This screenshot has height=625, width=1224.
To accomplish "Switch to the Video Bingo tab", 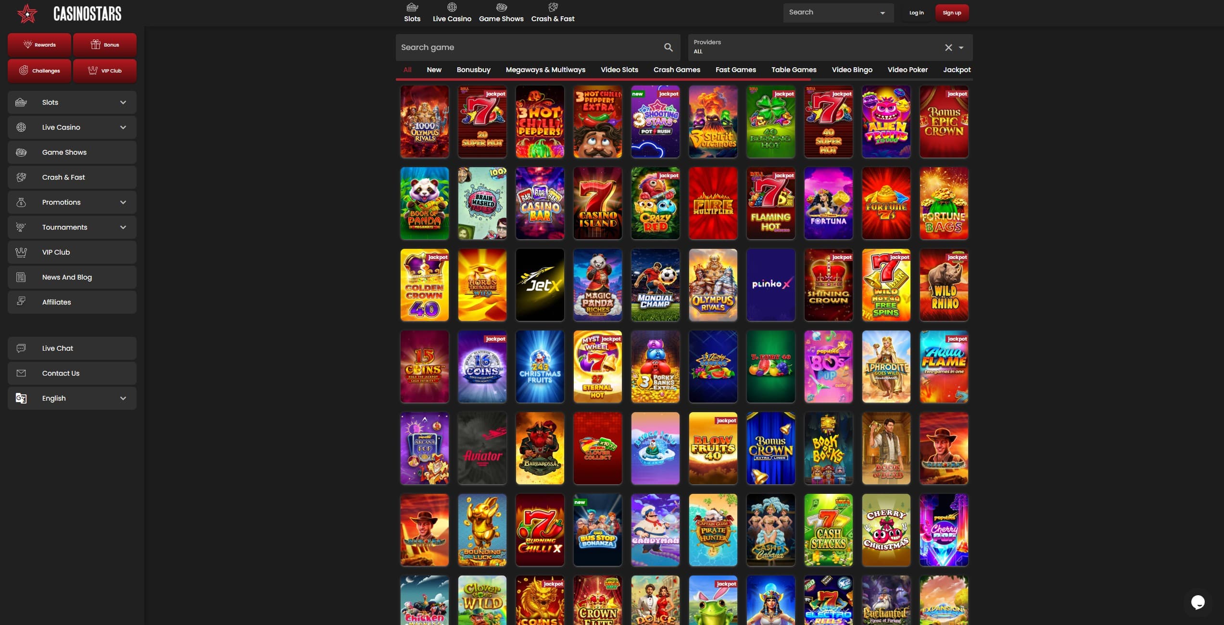I will coord(852,70).
